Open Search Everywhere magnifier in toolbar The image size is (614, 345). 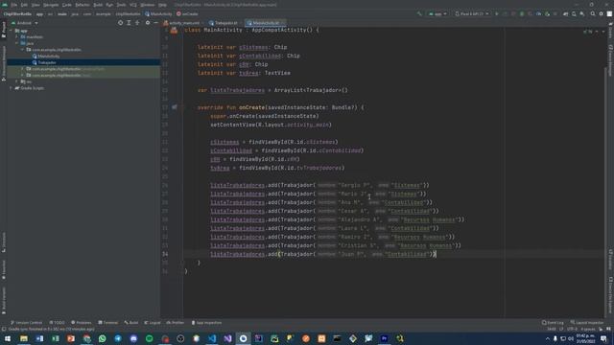click(593, 13)
